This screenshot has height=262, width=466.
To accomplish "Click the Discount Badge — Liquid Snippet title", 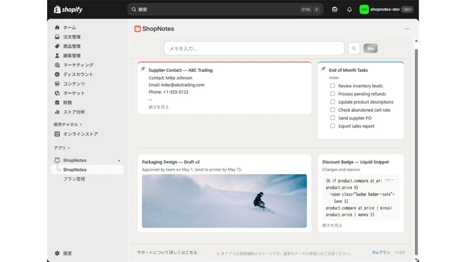I will coord(355,162).
